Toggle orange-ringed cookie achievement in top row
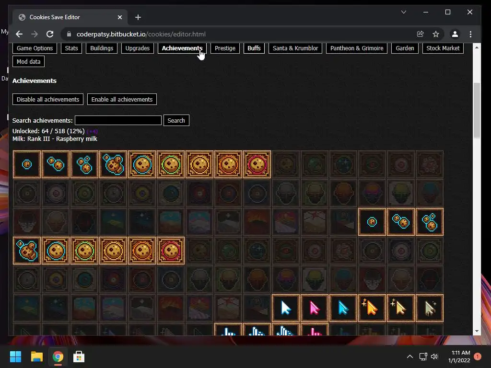The image size is (491, 368). [228, 164]
